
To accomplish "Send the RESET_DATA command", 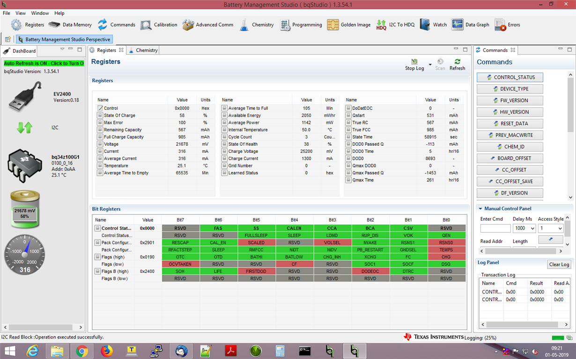I will click(x=510, y=123).
